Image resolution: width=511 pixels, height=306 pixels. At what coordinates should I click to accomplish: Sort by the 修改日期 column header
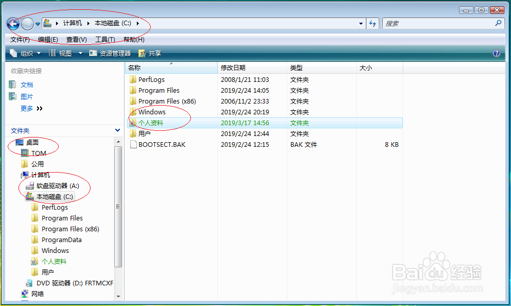pos(252,68)
